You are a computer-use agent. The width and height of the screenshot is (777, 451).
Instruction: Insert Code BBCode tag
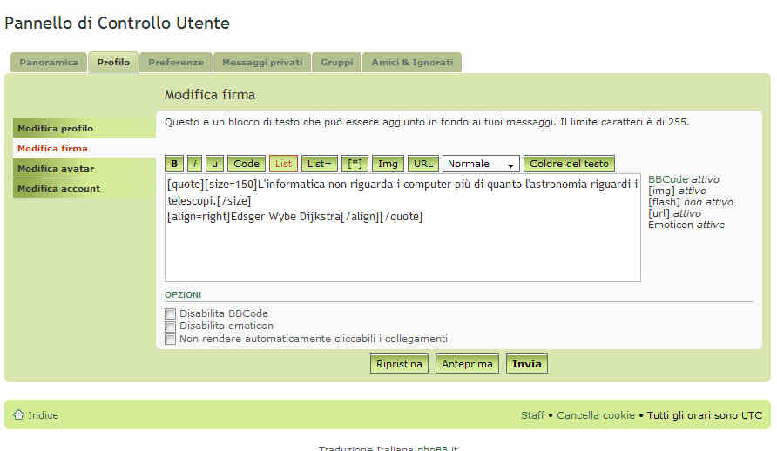(x=247, y=164)
